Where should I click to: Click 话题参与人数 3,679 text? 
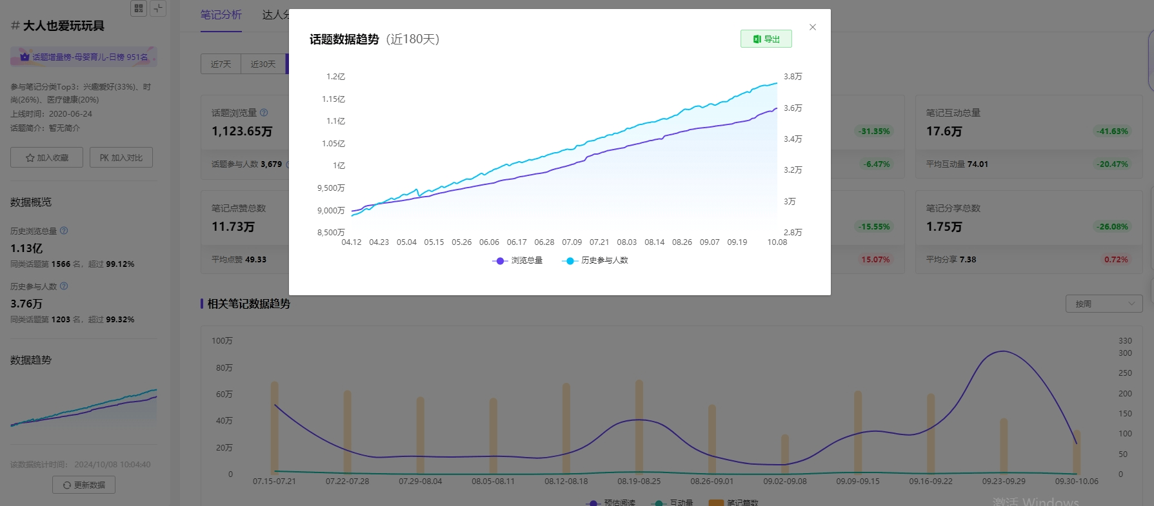click(247, 164)
